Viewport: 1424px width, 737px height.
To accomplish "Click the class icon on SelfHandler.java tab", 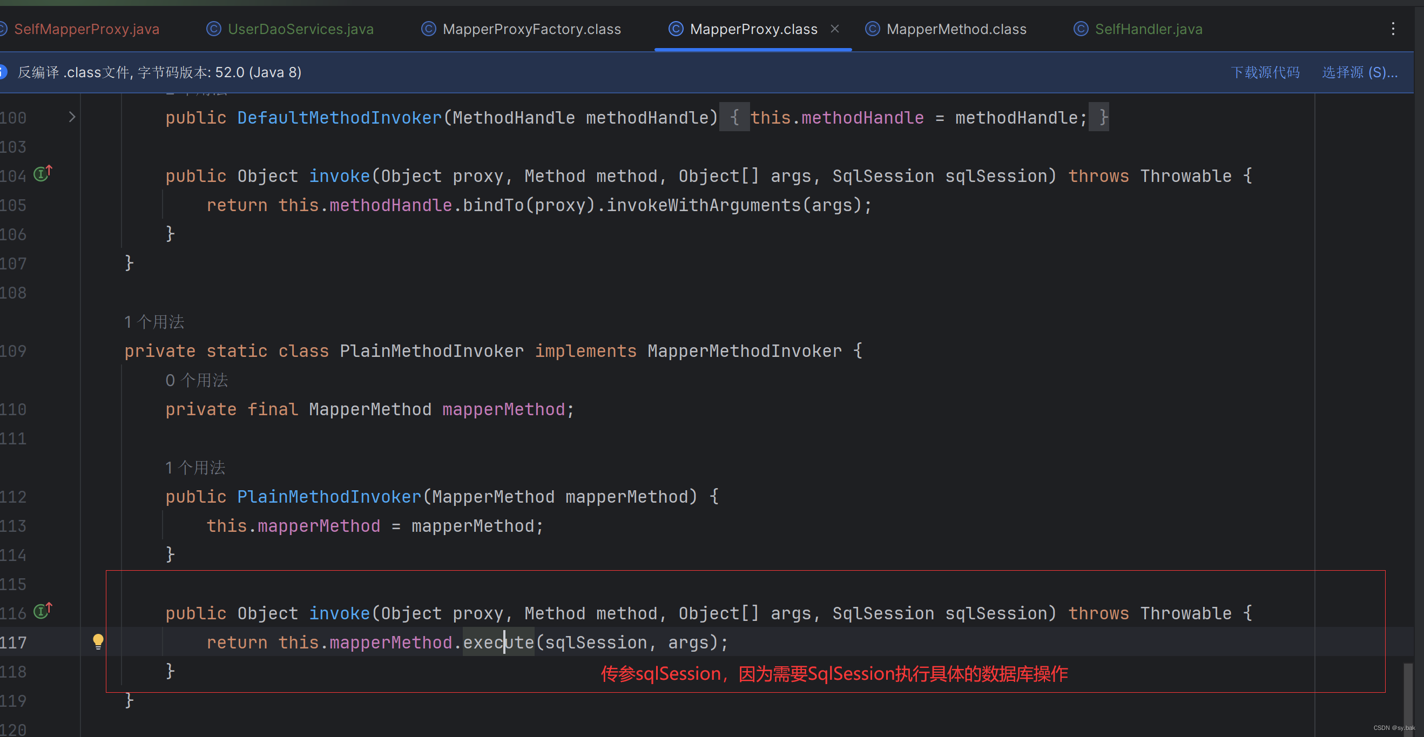I will [1080, 29].
